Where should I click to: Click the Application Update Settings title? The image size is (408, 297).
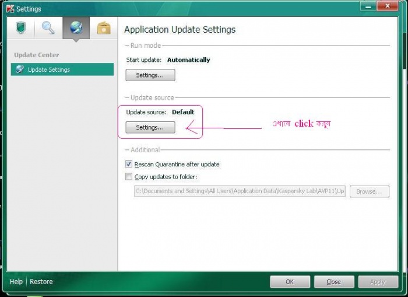[180, 29]
